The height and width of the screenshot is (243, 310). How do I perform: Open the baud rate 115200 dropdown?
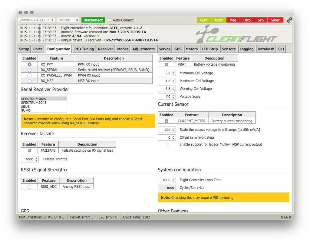(68, 20)
